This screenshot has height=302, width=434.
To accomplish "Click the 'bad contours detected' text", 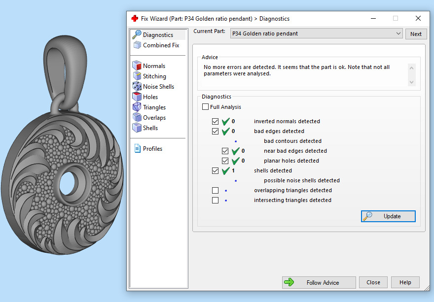I will coord(292,141).
